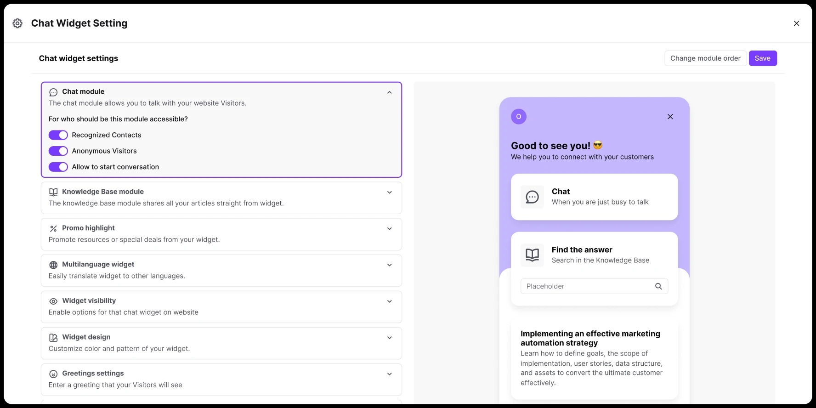Toggle Anonymous Visitors switch
Image resolution: width=816 pixels, height=408 pixels.
(58, 151)
